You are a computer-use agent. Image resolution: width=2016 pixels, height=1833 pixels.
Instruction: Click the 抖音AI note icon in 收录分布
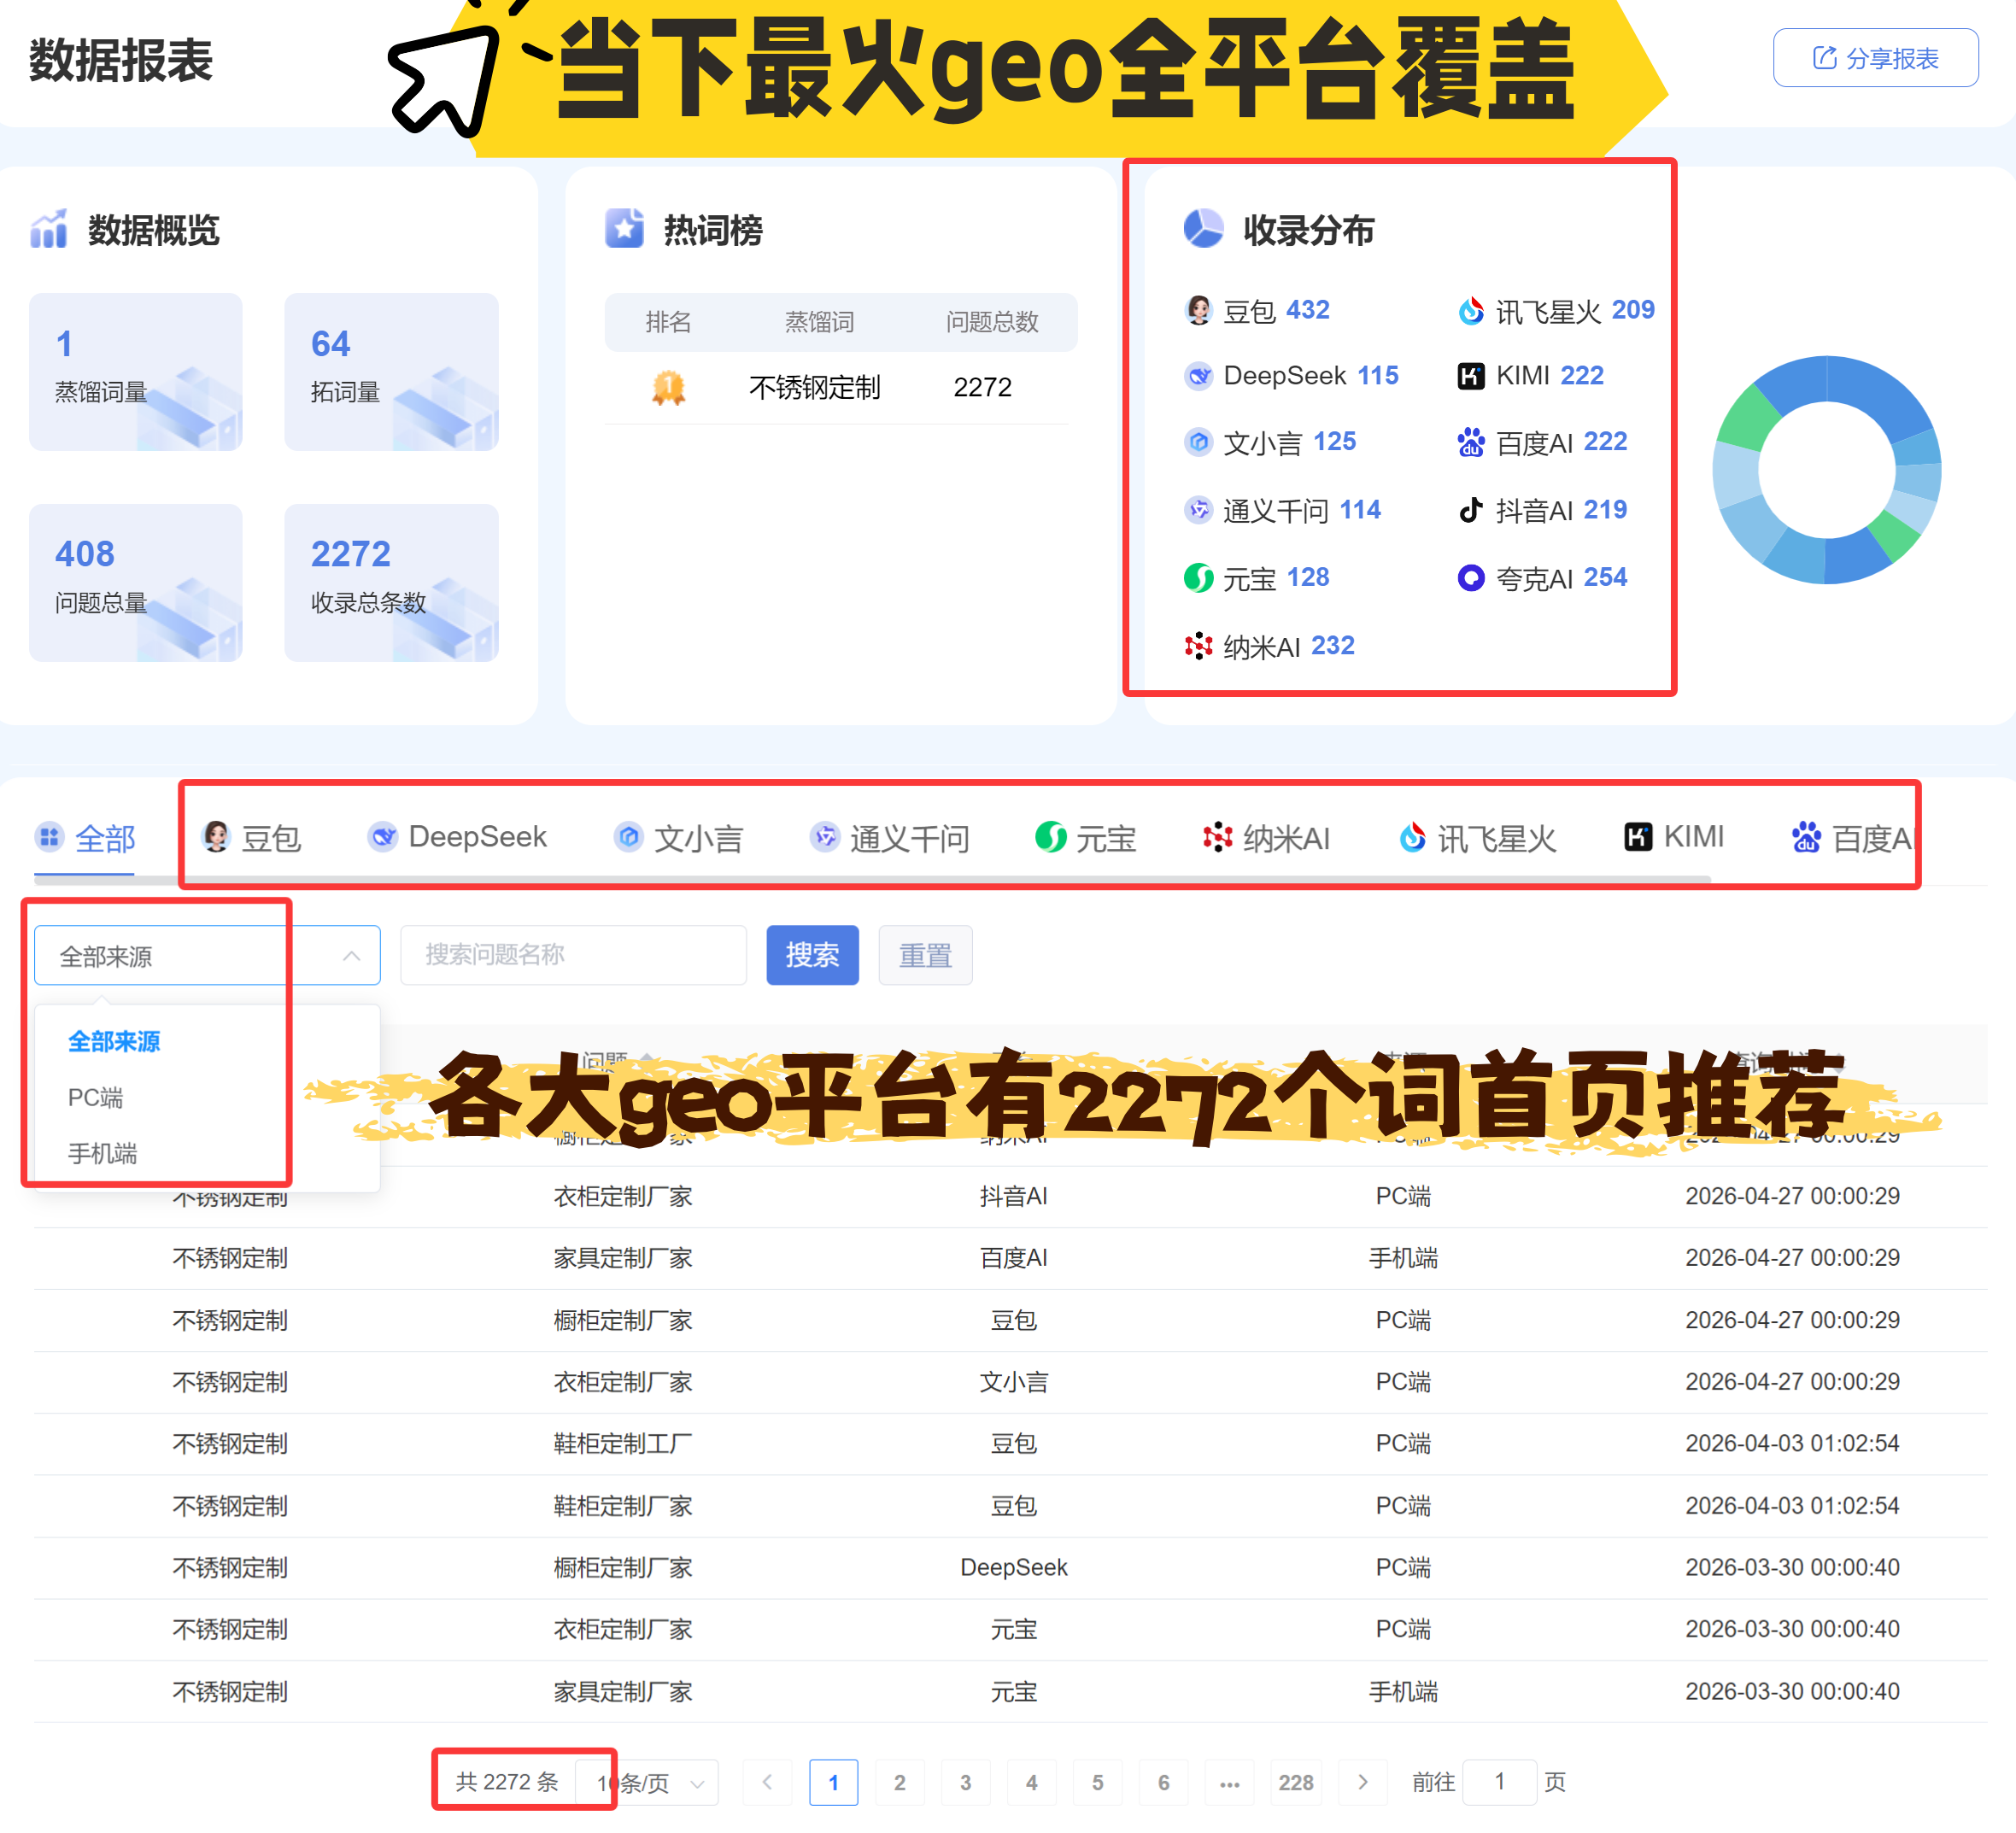point(1471,510)
